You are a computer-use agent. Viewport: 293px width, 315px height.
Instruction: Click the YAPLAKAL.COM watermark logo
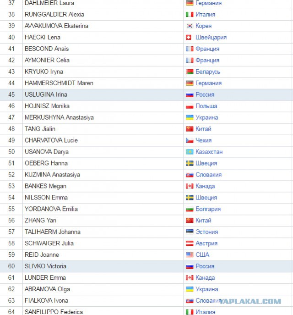pos(250,301)
